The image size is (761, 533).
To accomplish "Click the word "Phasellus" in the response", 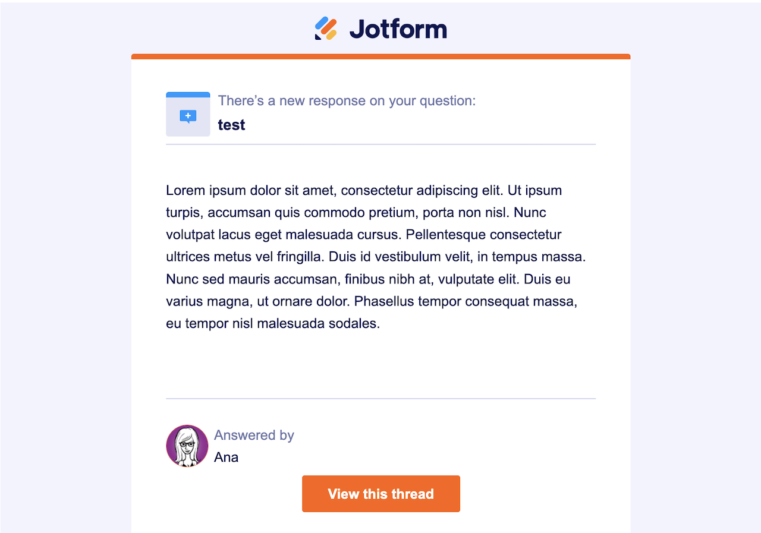I will 384,301.
